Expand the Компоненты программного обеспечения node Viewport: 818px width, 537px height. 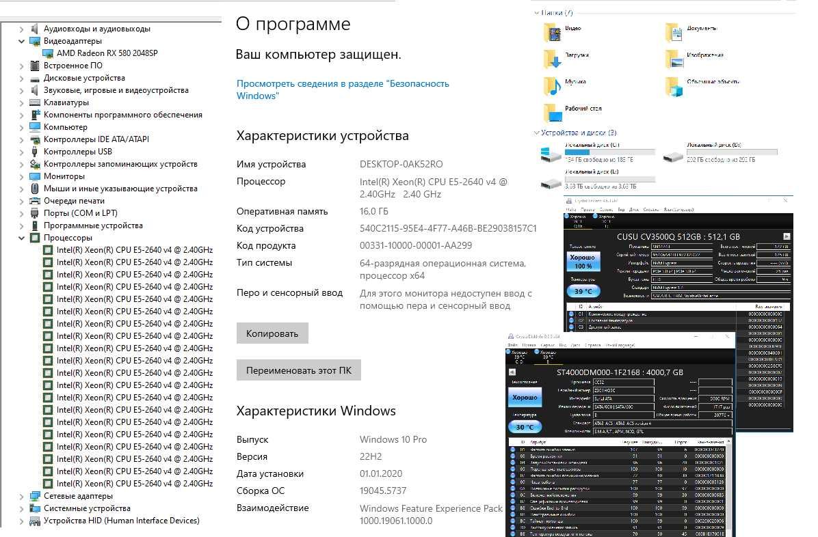[x=21, y=115]
